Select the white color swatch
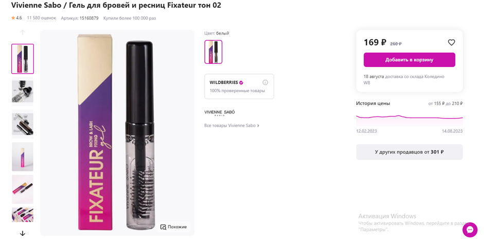484x243 pixels. tap(213, 52)
